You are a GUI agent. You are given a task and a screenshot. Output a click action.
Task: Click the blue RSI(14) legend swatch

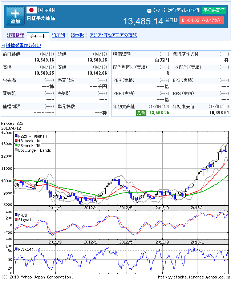point(16,249)
